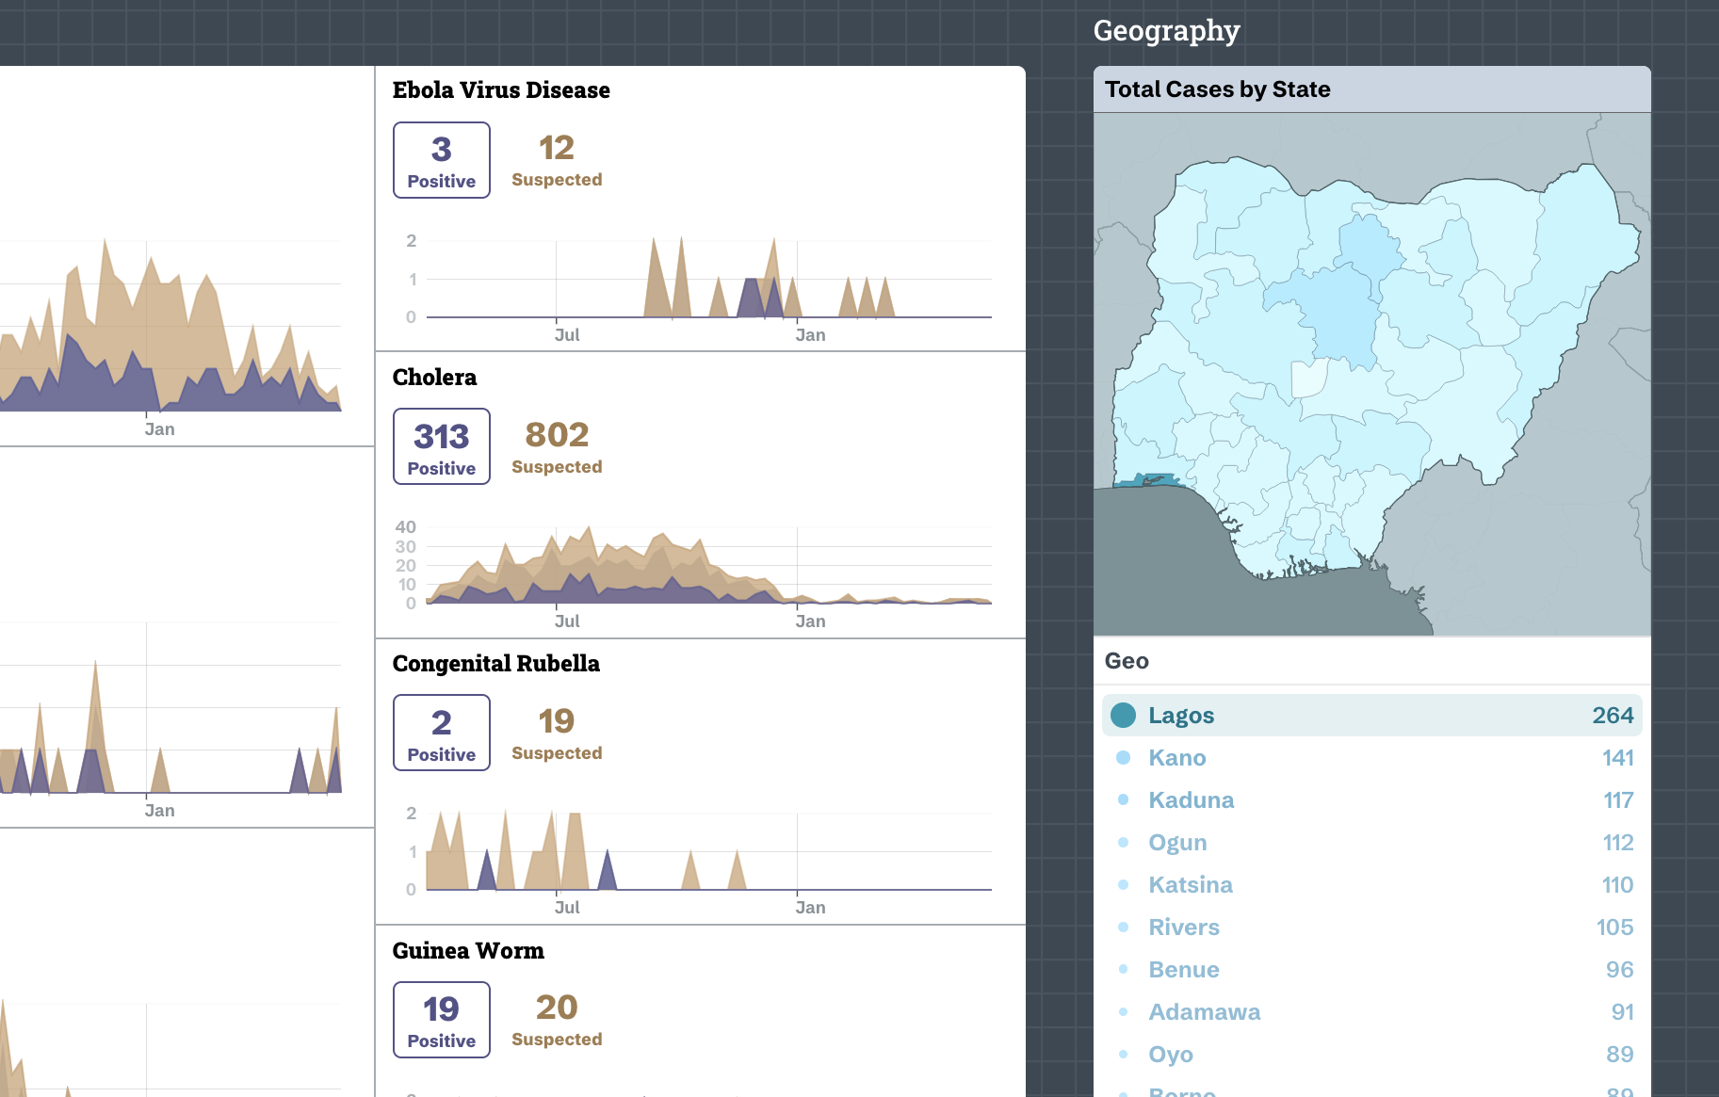Select the Rivers row in Geo list

point(1371,928)
